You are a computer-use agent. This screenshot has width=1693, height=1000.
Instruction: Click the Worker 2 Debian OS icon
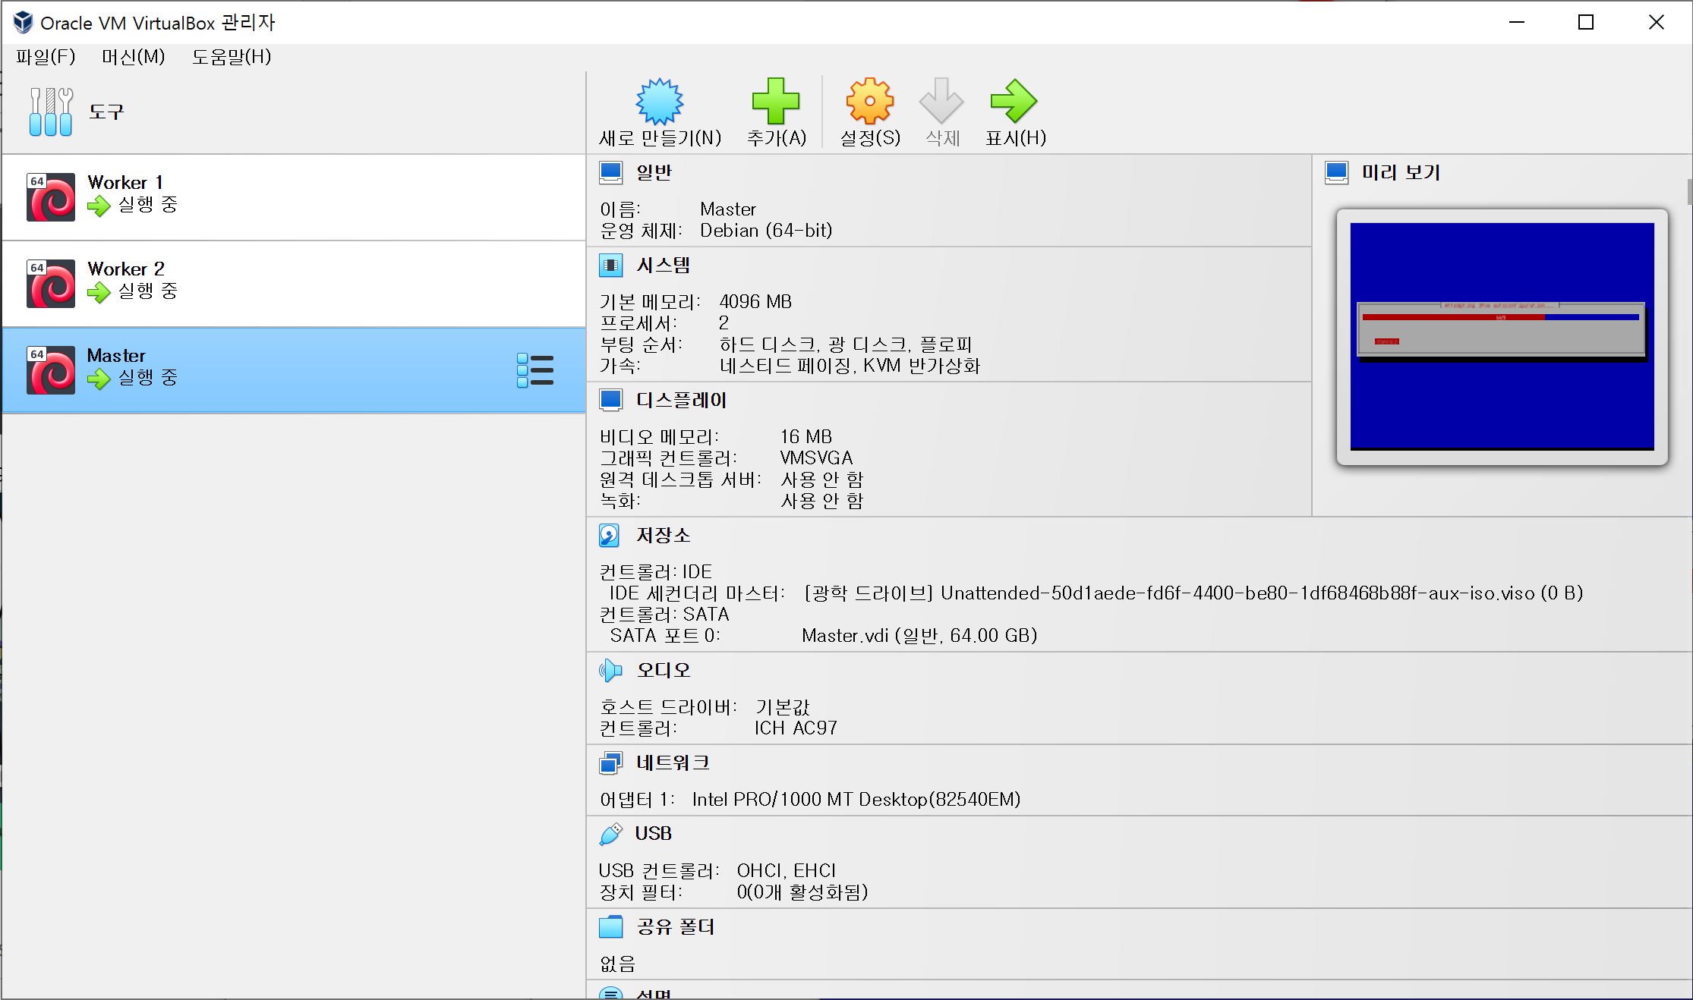point(51,284)
